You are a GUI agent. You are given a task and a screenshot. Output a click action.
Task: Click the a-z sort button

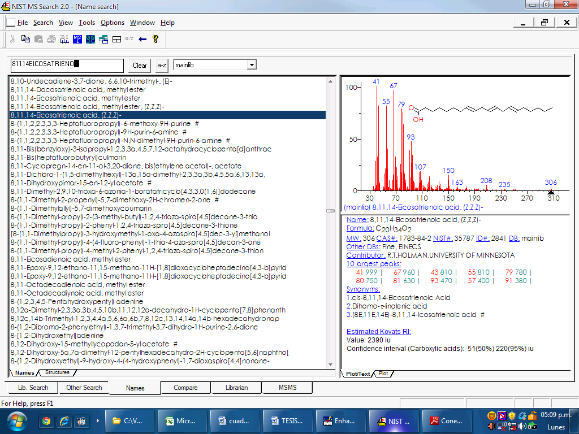162,66
